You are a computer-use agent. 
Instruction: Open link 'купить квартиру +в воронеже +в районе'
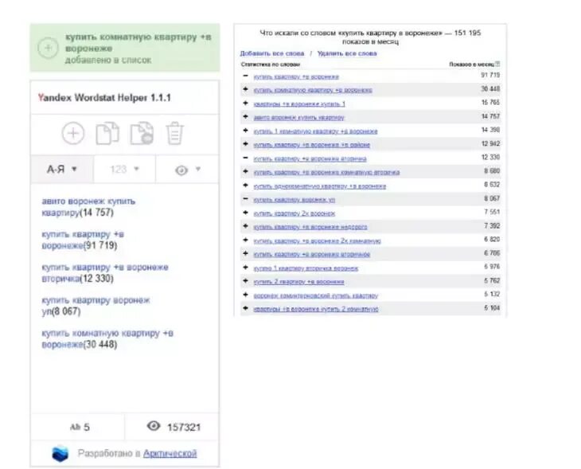[312, 145]
